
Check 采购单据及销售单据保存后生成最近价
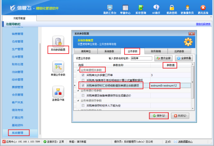(x=83, y=96)
